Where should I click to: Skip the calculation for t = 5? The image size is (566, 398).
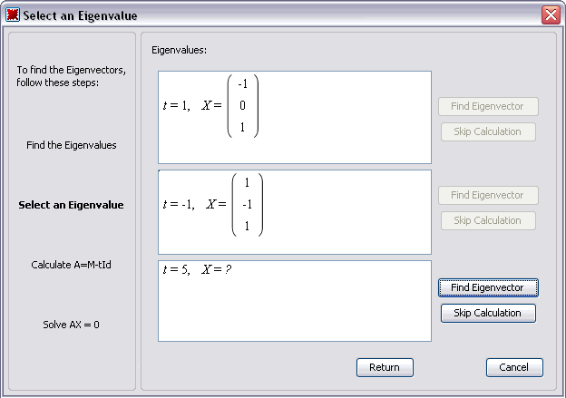pos(488,313)
